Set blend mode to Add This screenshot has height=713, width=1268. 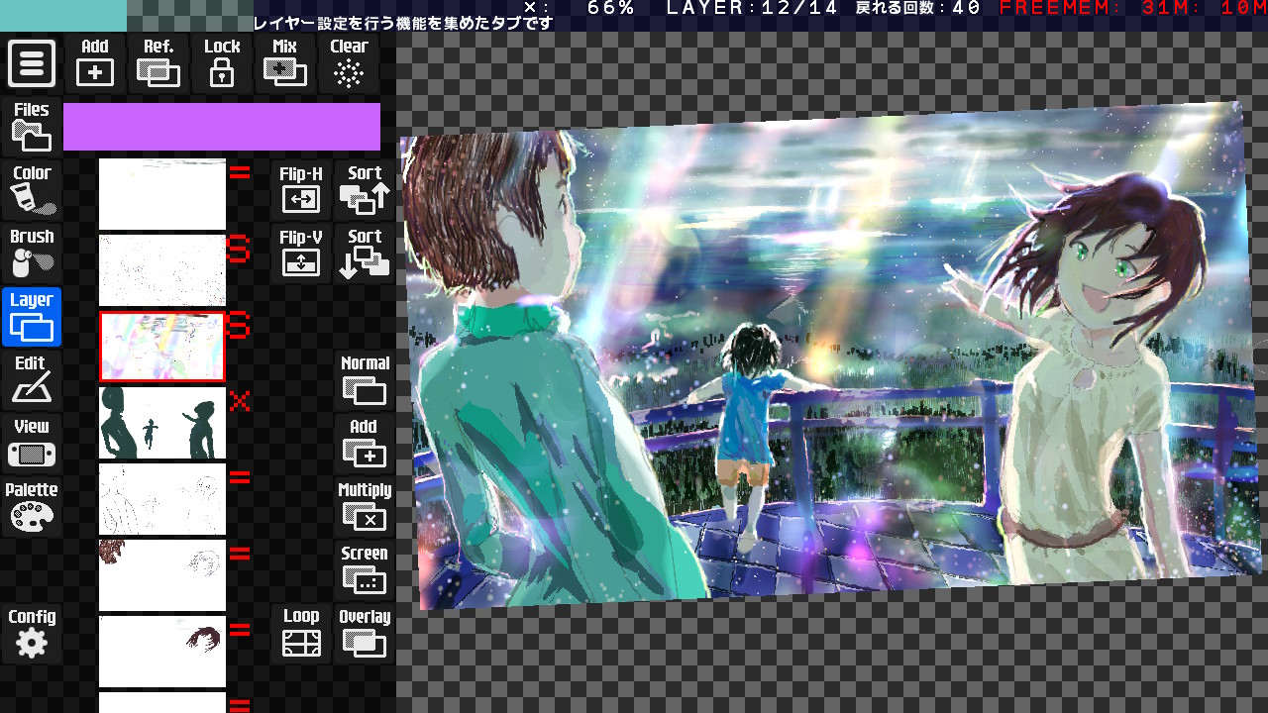365,444
